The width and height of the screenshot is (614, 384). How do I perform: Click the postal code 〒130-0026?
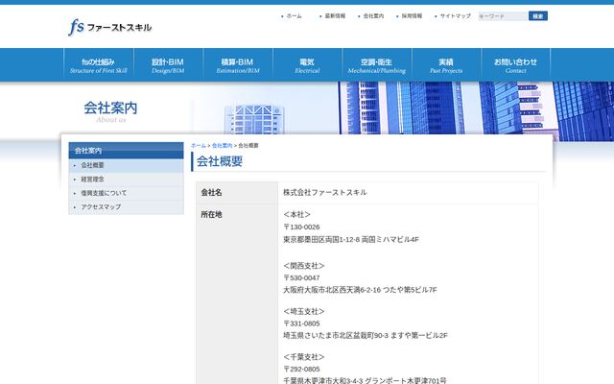tap(301, 227)
